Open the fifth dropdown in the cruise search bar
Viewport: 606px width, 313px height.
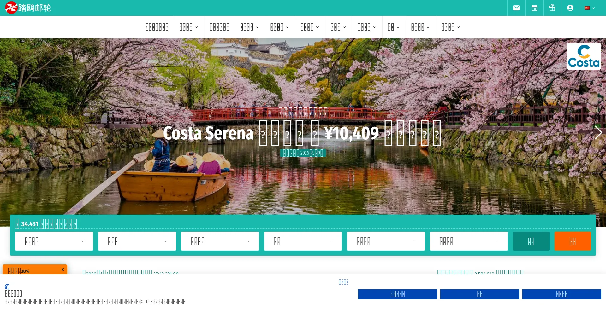point(386,241)
